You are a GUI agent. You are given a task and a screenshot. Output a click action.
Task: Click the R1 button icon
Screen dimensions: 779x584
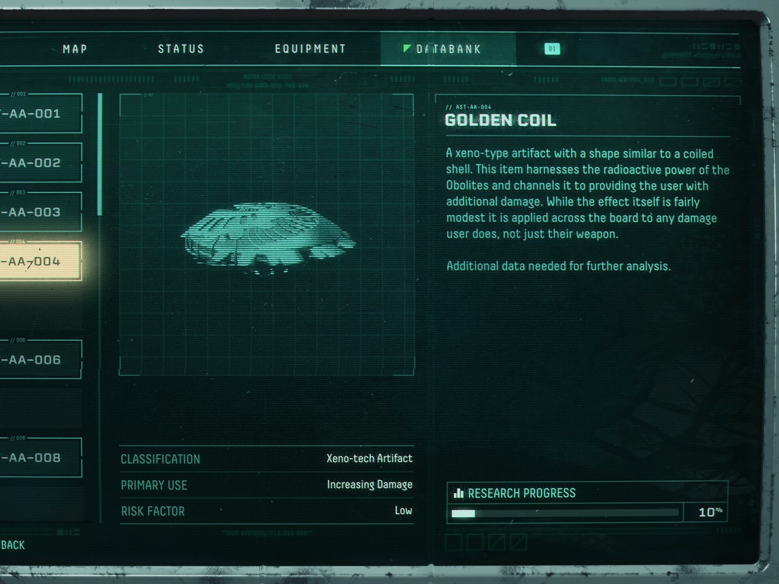point(552,49)
